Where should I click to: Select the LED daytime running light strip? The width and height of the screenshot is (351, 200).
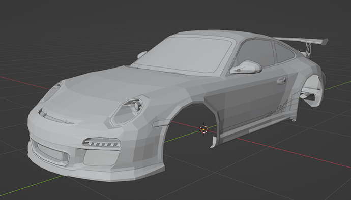pos(101,142)
